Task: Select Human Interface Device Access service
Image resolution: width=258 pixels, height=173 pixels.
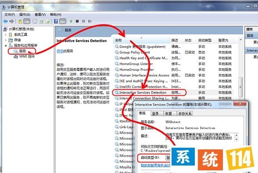Action: [x=174, y=75]
